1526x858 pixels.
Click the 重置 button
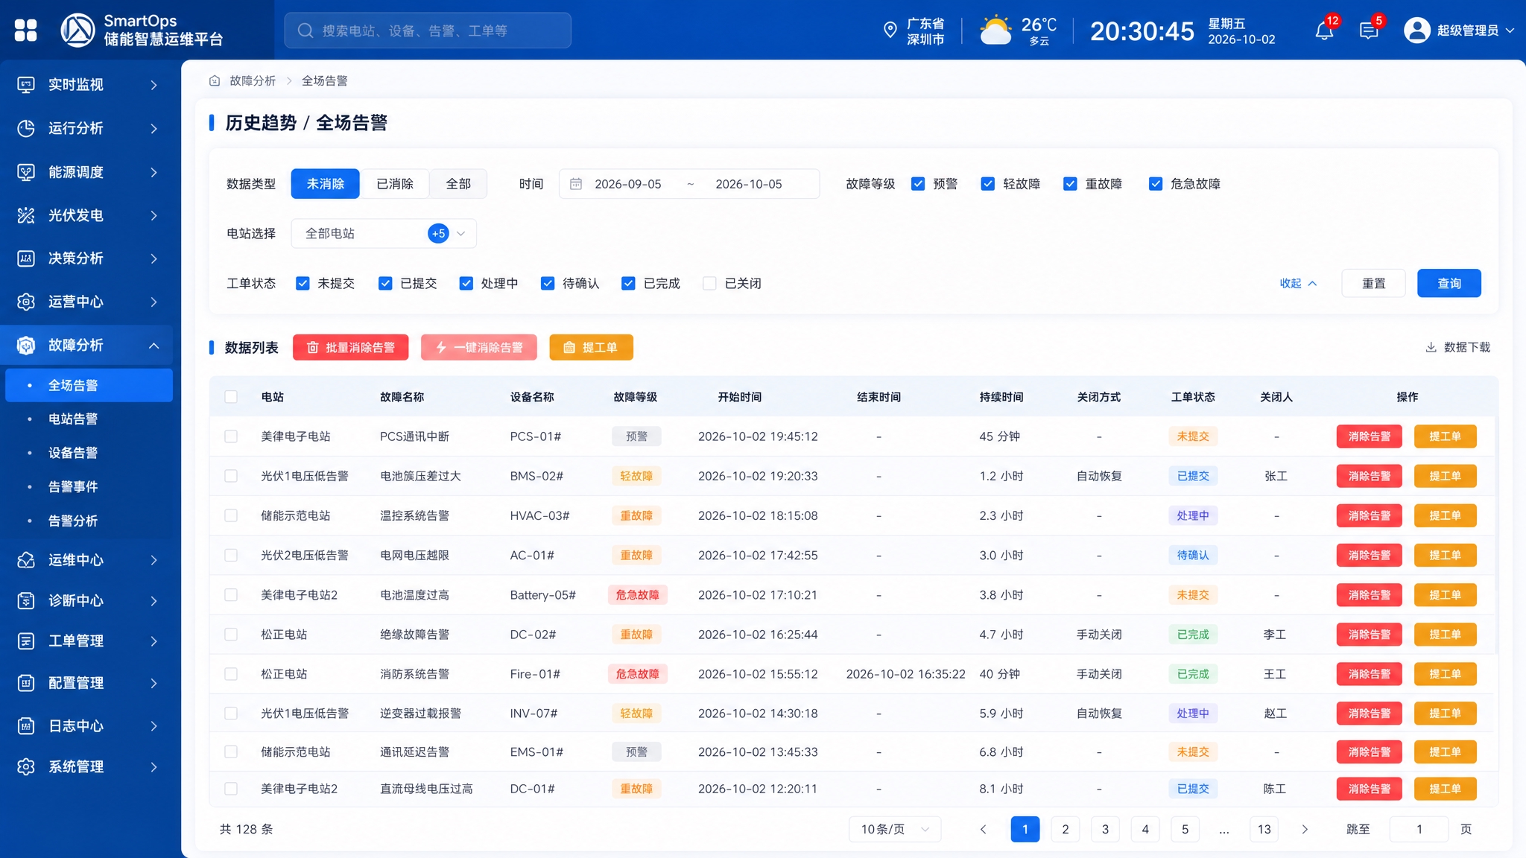pyautogui.click(x=1373, y=284)
